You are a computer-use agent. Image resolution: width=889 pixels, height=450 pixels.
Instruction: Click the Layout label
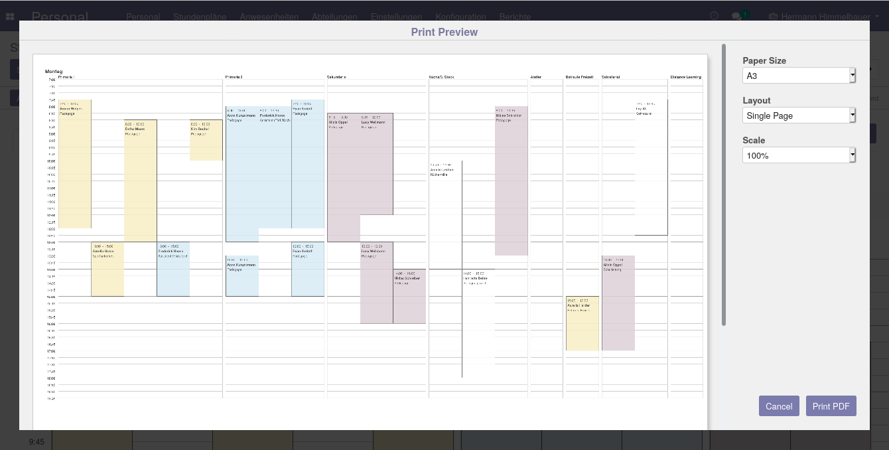coord(756,100)
